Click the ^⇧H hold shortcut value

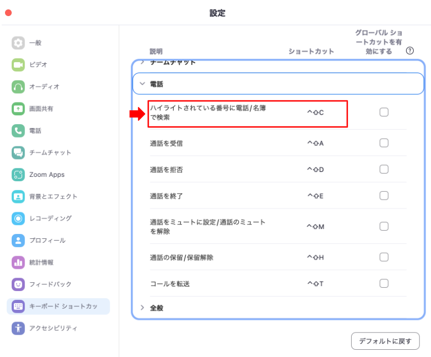pyautogui.click(x=315, y=257)
